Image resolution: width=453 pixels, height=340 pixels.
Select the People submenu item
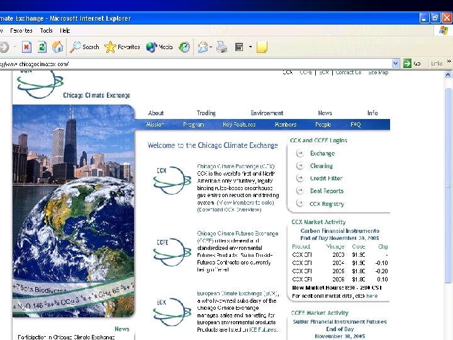coord(323,125)
